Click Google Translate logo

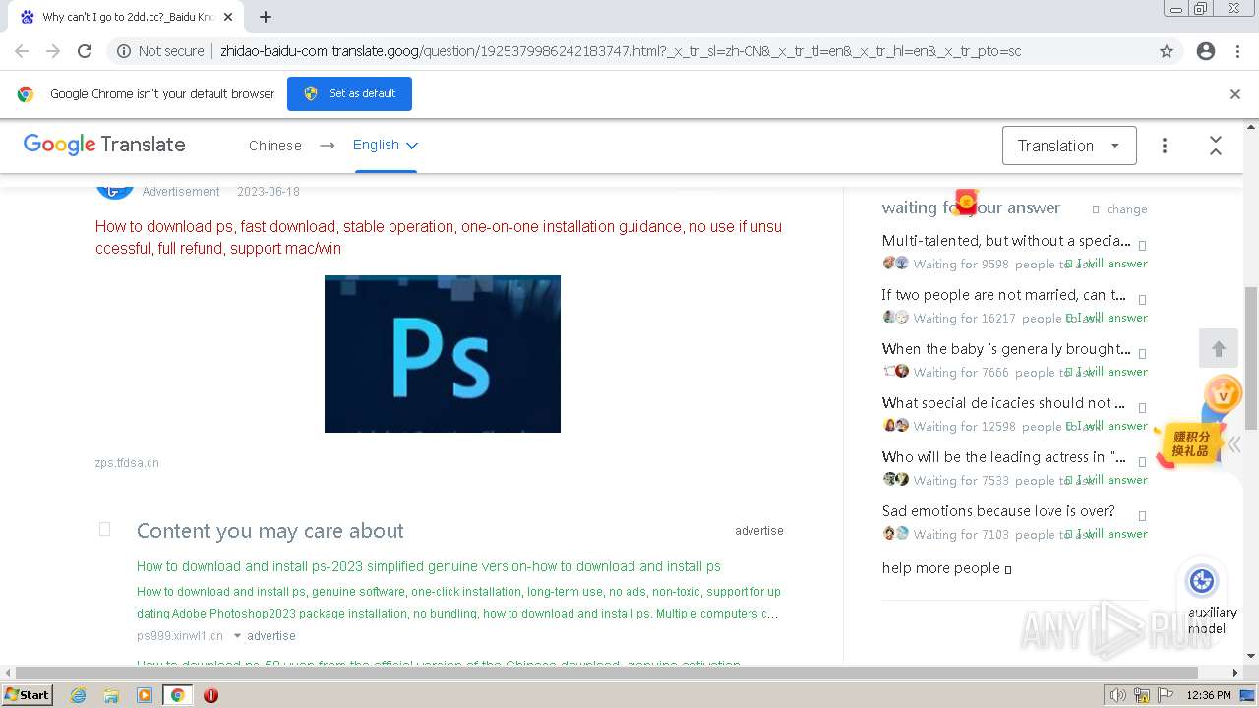tap(104, 145)
